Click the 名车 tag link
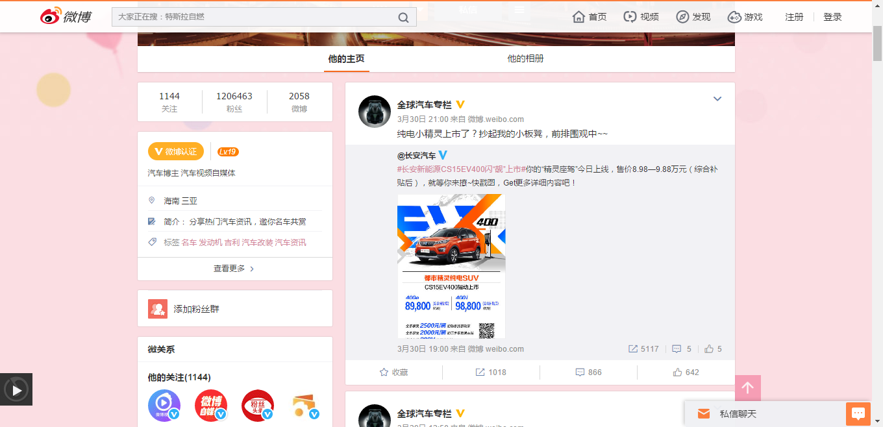The height and width of the screenshot is (427, 883). coord(189,243)
